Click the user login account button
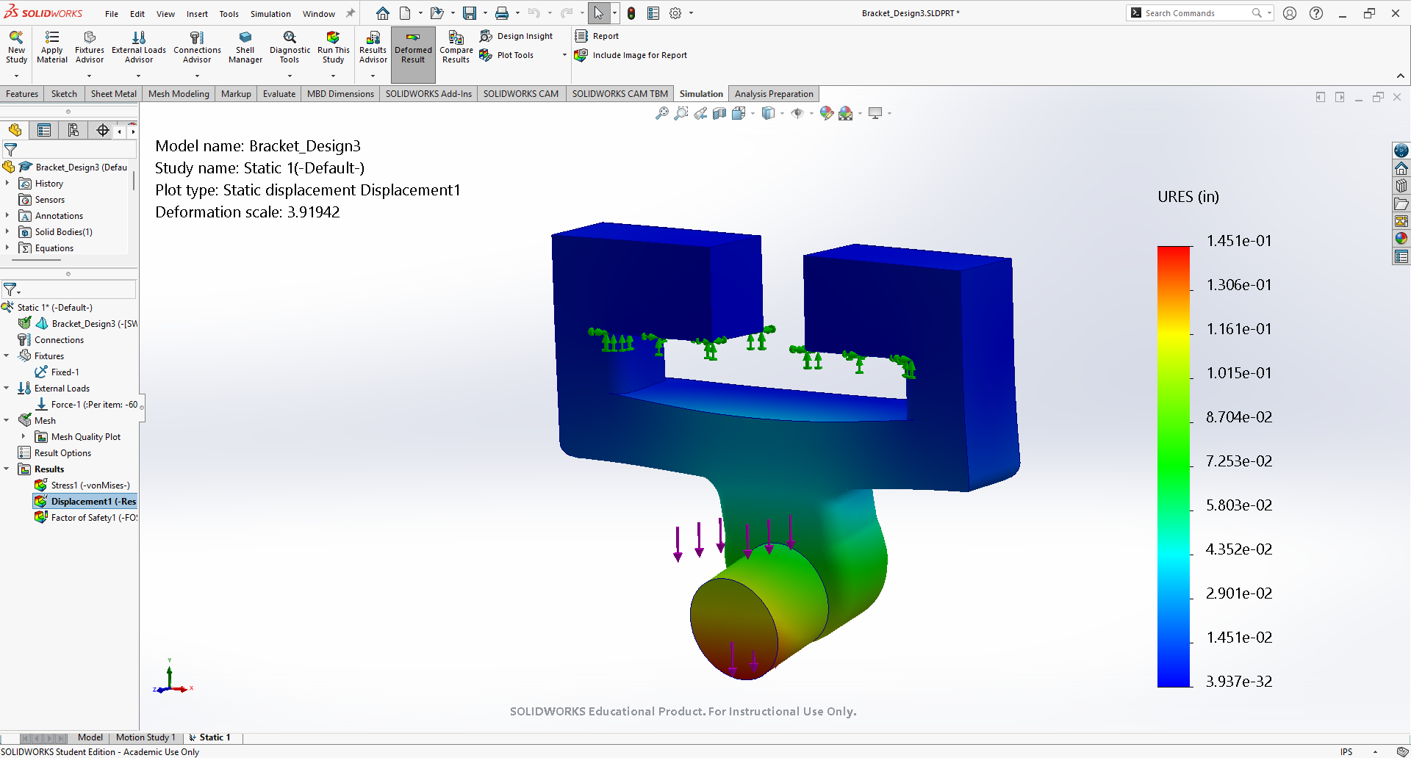 pyautogui.click(x=1290, y=13)
